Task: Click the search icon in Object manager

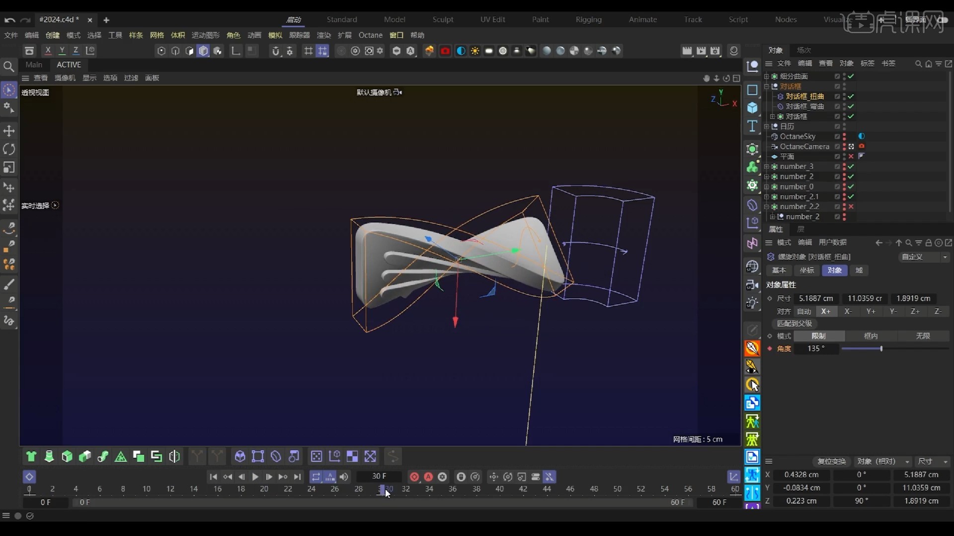Action: pos(919,64)
